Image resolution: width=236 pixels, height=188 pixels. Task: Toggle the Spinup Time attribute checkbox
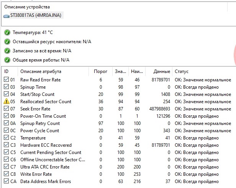tap(6, 87)
